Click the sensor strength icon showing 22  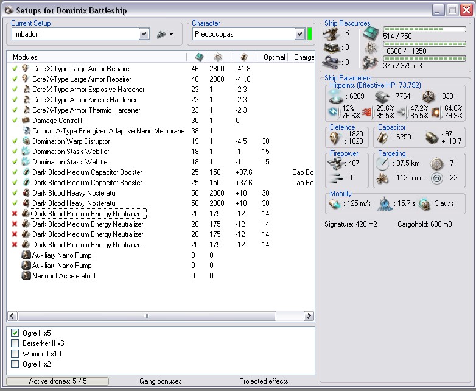click(436, 178)
